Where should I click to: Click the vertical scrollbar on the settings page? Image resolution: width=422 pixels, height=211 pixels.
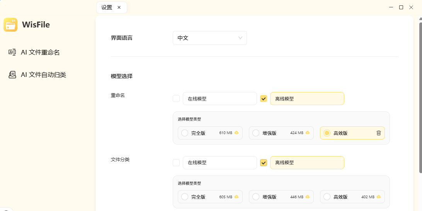coord(420,97)
